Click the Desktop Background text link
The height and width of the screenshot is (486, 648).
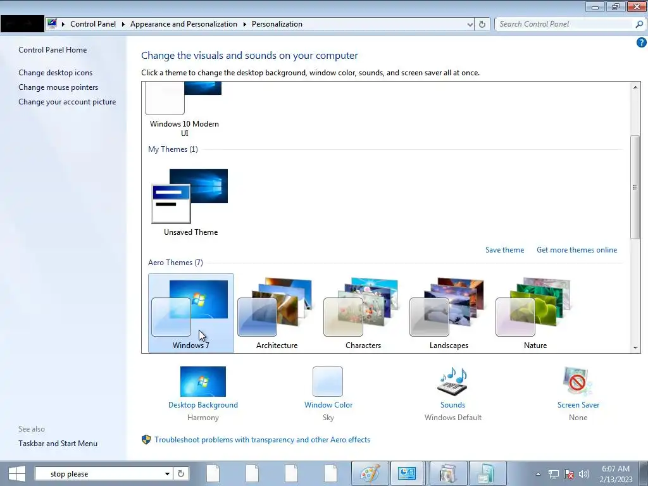click(203, 405)
